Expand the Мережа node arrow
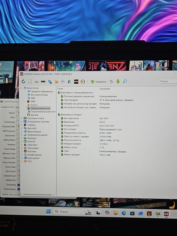The width and height of the screenshot is (177, 236). click(22, 138)
